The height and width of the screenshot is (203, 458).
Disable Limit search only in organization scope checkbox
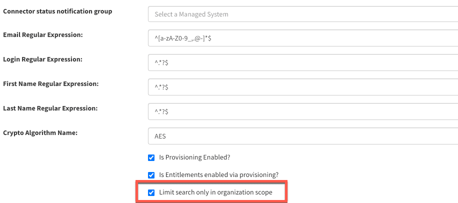point(151,192)
